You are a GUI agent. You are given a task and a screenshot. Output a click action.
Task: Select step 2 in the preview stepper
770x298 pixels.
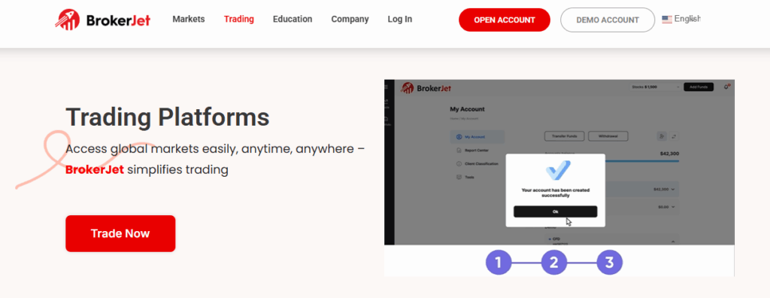[x=554, y=263]
